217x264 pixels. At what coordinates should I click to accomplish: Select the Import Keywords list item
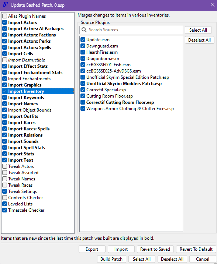pos(26,98)
